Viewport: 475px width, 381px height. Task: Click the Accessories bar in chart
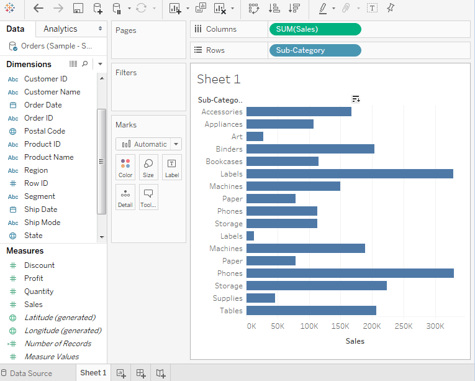(299, 112)
